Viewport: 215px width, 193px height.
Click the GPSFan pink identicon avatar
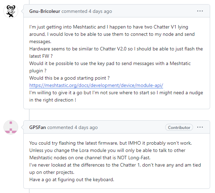pyautogui.click(x=11, y=128)
